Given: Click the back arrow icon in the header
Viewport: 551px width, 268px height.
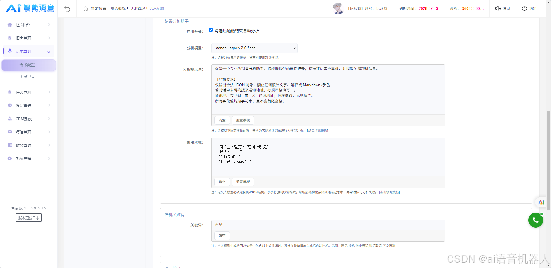Looking at the screenshot, I should click(67, 9).
